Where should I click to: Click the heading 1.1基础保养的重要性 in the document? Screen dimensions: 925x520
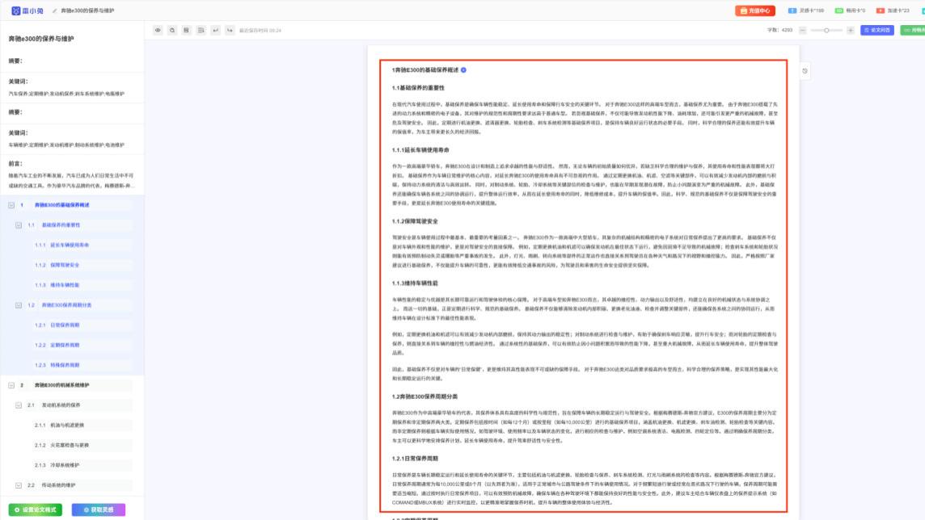tap(418, 88)
